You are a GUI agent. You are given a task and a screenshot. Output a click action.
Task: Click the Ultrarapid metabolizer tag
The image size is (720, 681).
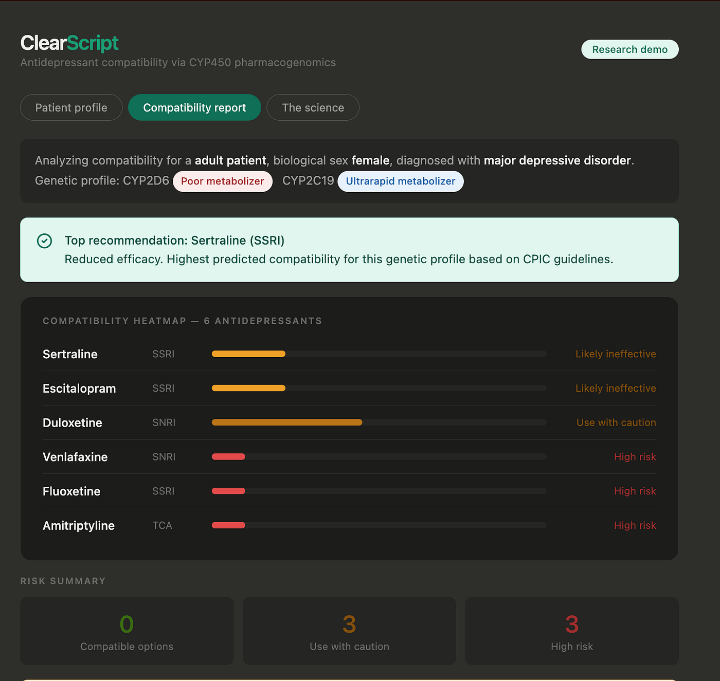[x=401, y=181]
